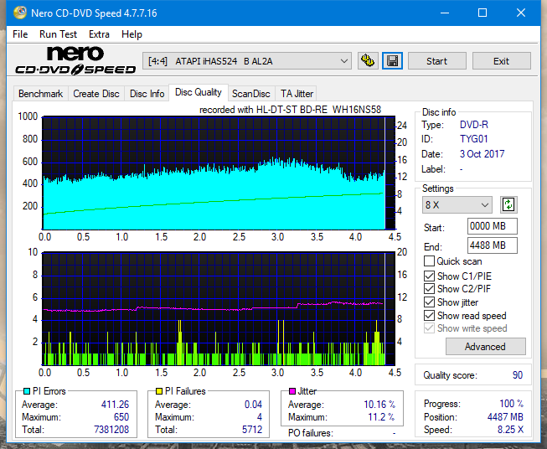Click the yellow PI Failures color swatch

coord(159,391)
